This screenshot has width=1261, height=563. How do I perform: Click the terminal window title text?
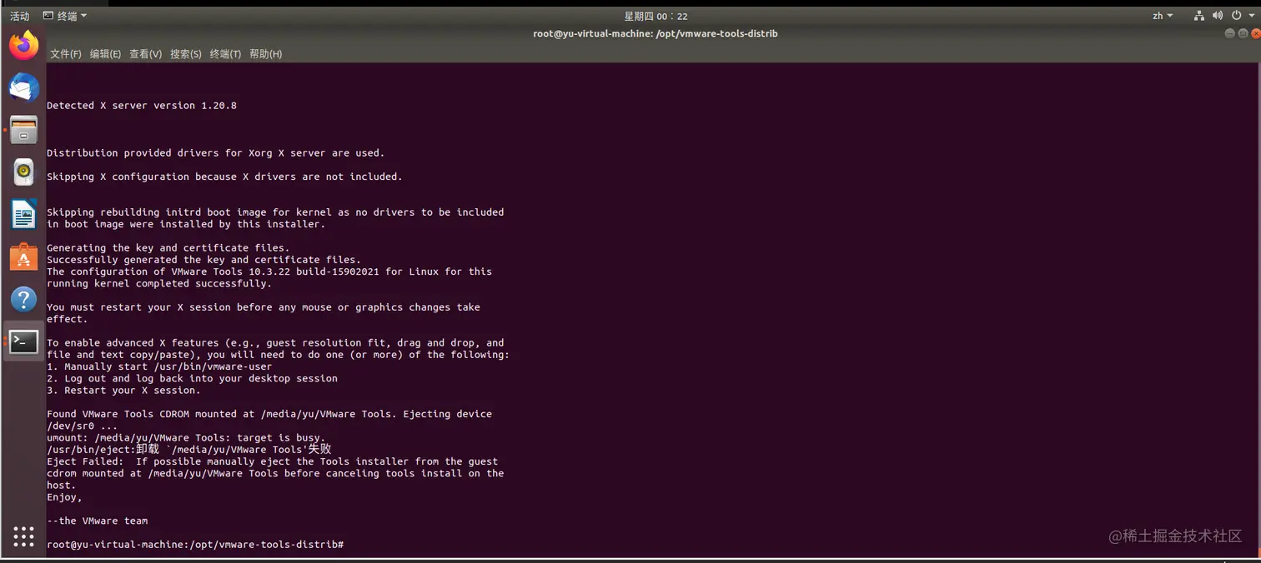tap(656, 34)
